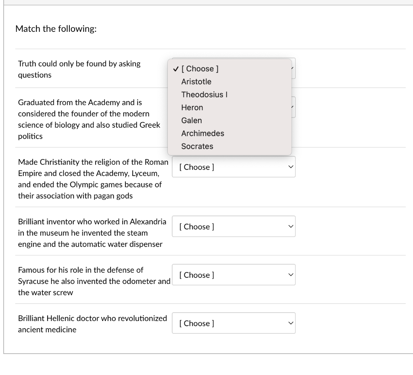Click the dropdown arrow beside the Academy biology question

tap(293, 107)
